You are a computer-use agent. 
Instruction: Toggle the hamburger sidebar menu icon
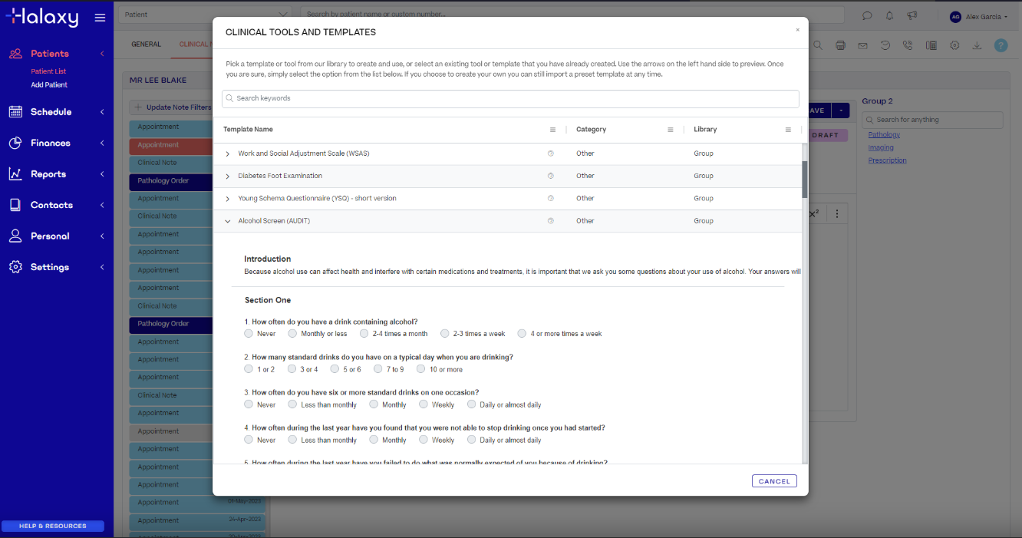(x=100, y=18)
